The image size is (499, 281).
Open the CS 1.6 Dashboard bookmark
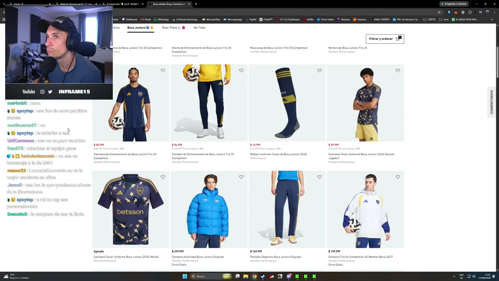288,20
